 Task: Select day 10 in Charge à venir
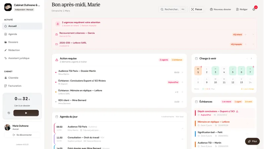[215, 81]
